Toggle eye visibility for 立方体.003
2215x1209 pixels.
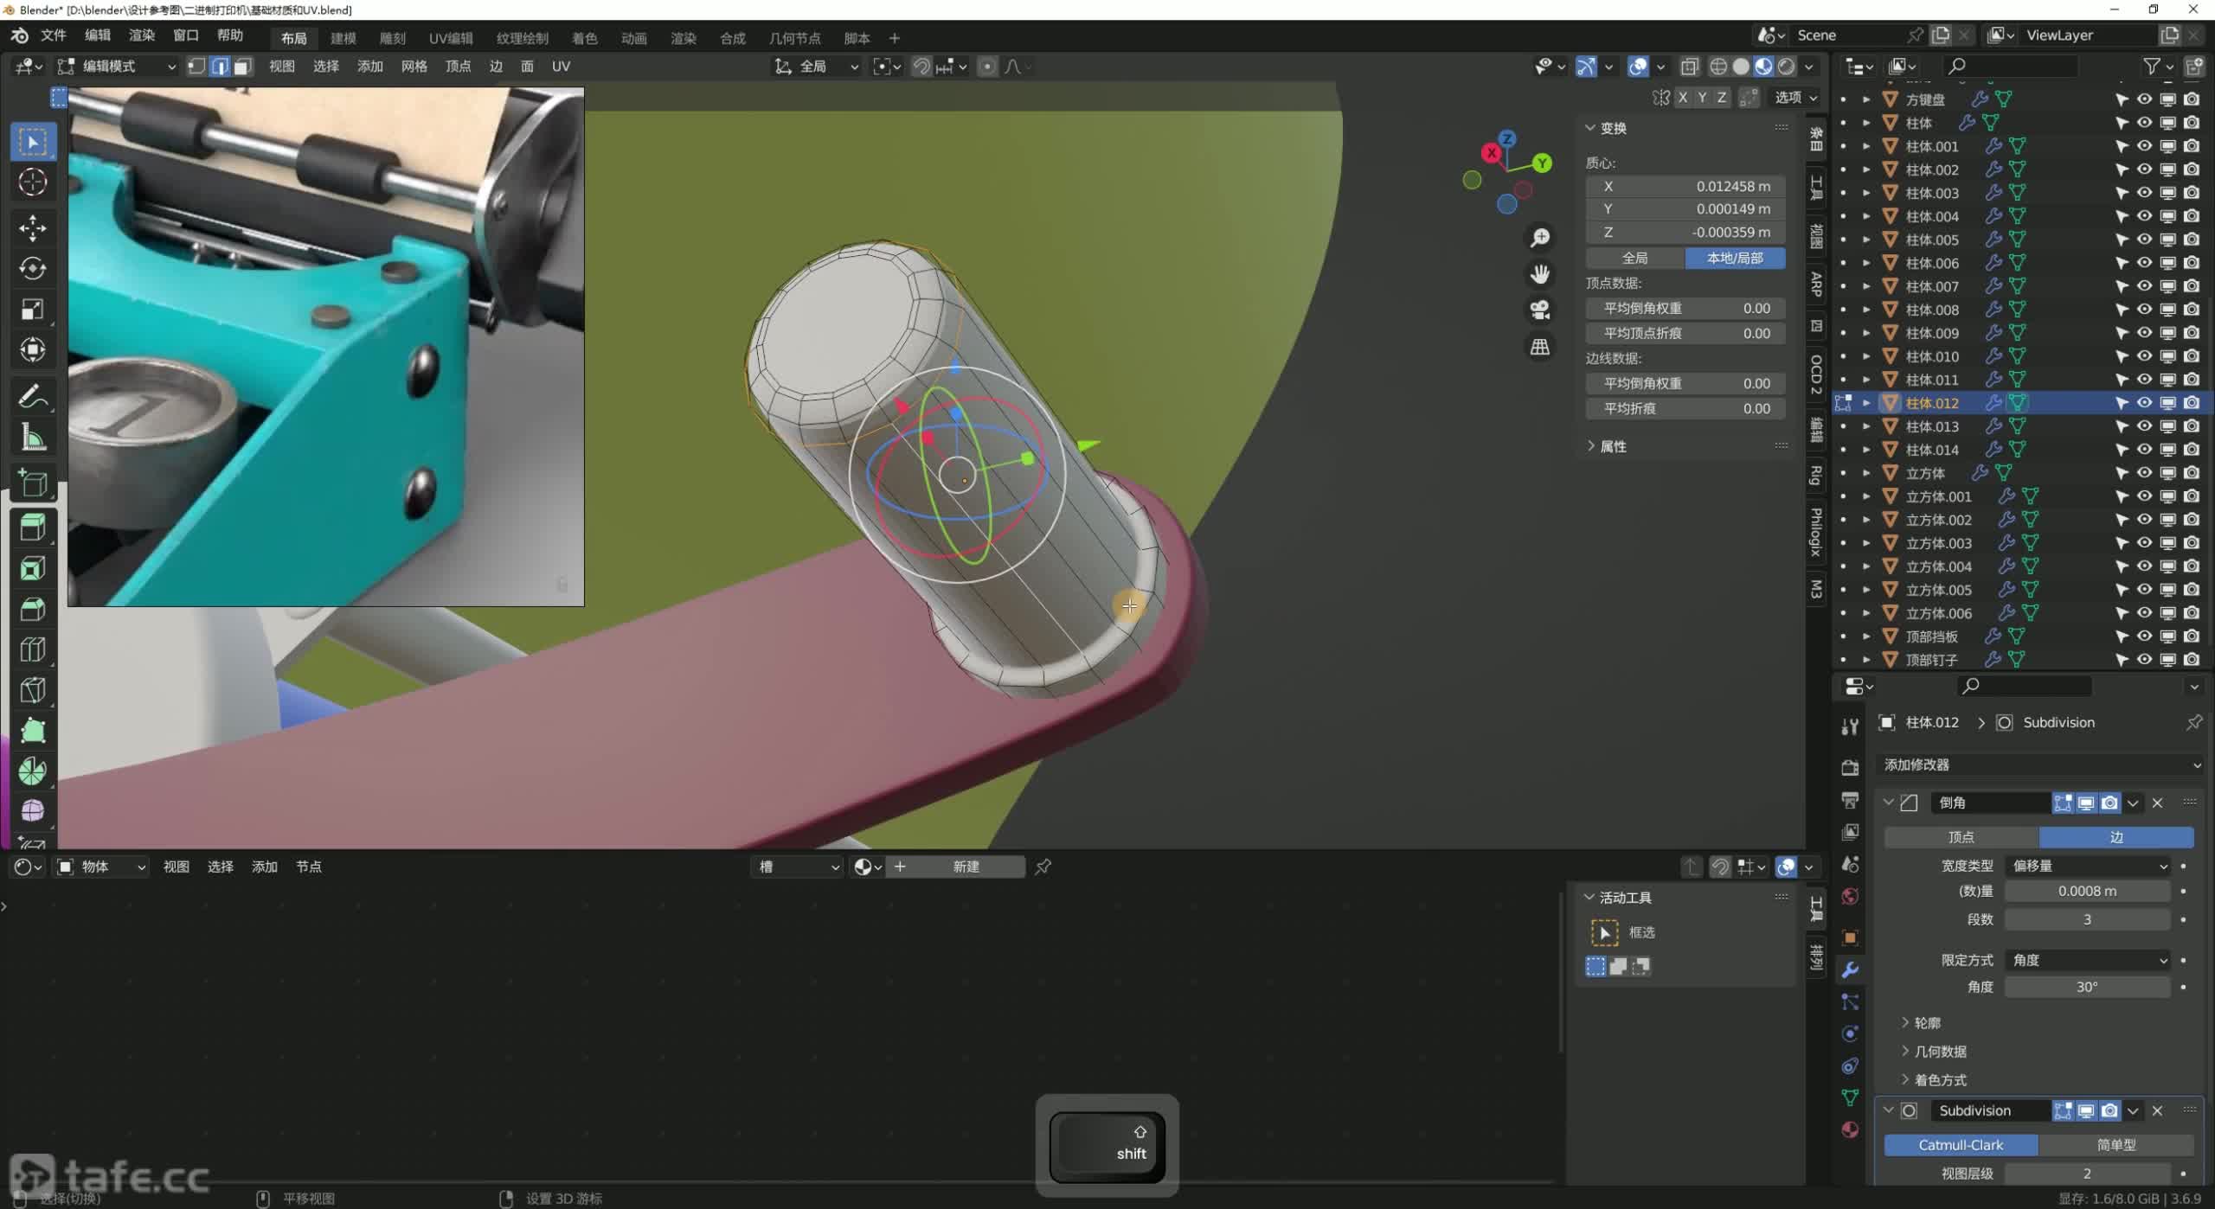[2144, 543]
